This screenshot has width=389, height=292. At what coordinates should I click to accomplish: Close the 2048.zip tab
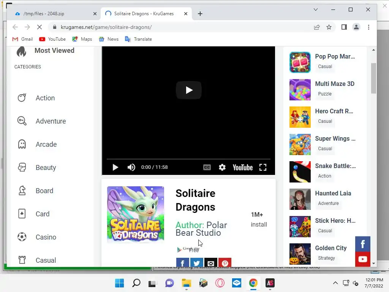tap(95, 14)
